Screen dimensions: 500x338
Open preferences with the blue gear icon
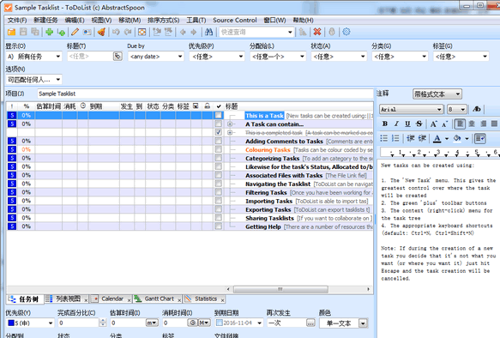point(346,32)
